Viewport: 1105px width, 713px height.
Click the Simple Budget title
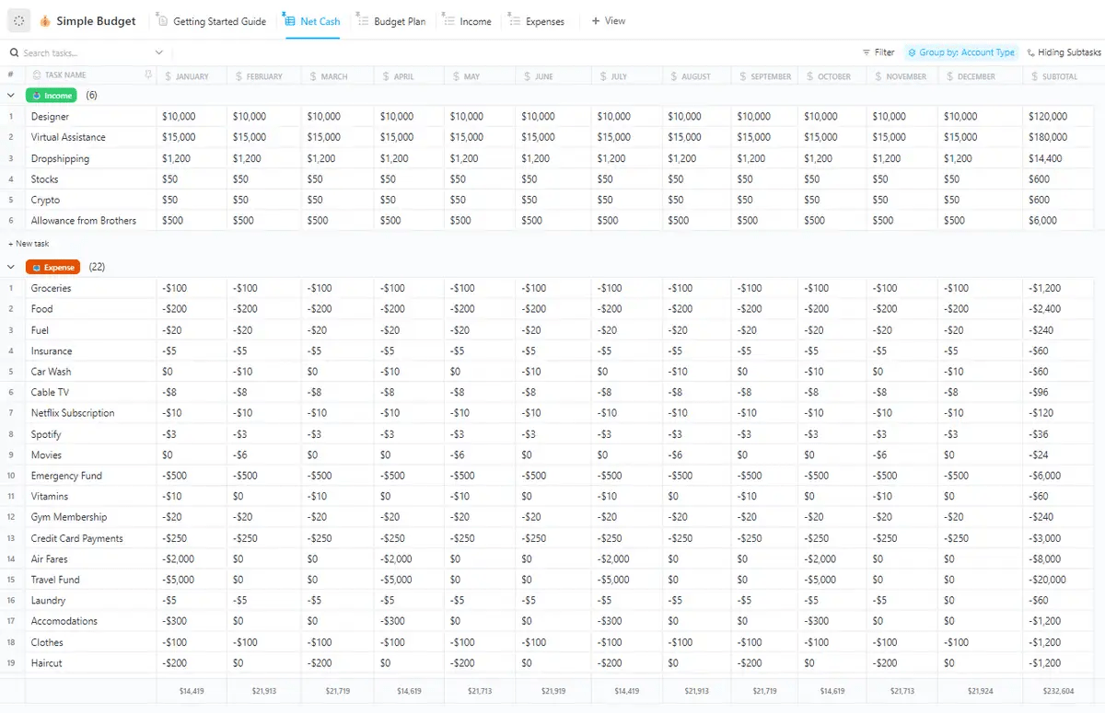tap(96, 21)
